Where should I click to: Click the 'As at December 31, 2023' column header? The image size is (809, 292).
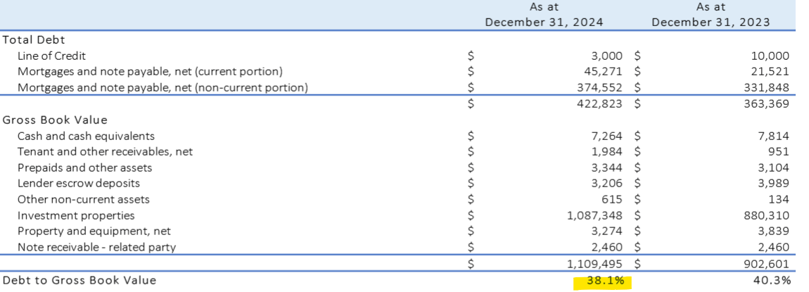pyautogui.click(x=711, y=15)
